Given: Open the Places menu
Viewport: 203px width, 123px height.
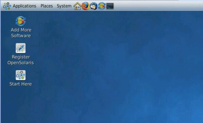Looking at the screenshot, I should (47, 6).
